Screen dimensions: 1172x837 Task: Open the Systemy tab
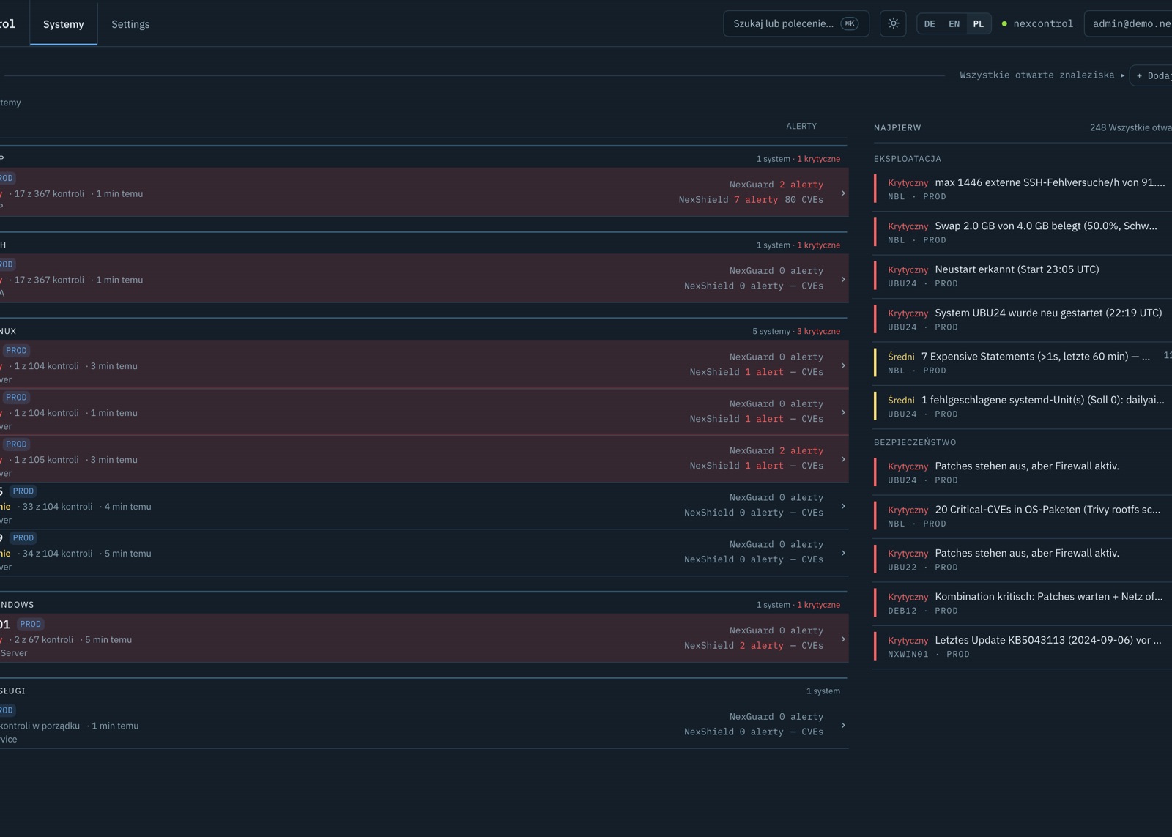[x=64, y=23]
